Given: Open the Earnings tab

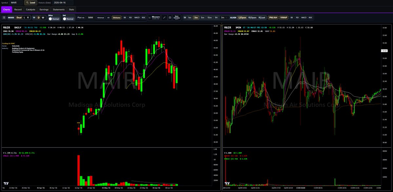Looking at the screenshot, I should [x=44, y=9].
